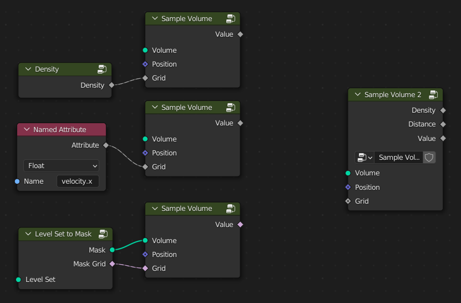Collapse the Density node
Viewport: 461px width, 303px height.
[28, 69]
